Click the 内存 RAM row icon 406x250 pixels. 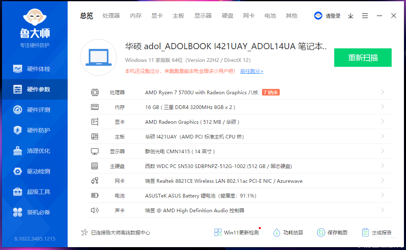point(95,107)
